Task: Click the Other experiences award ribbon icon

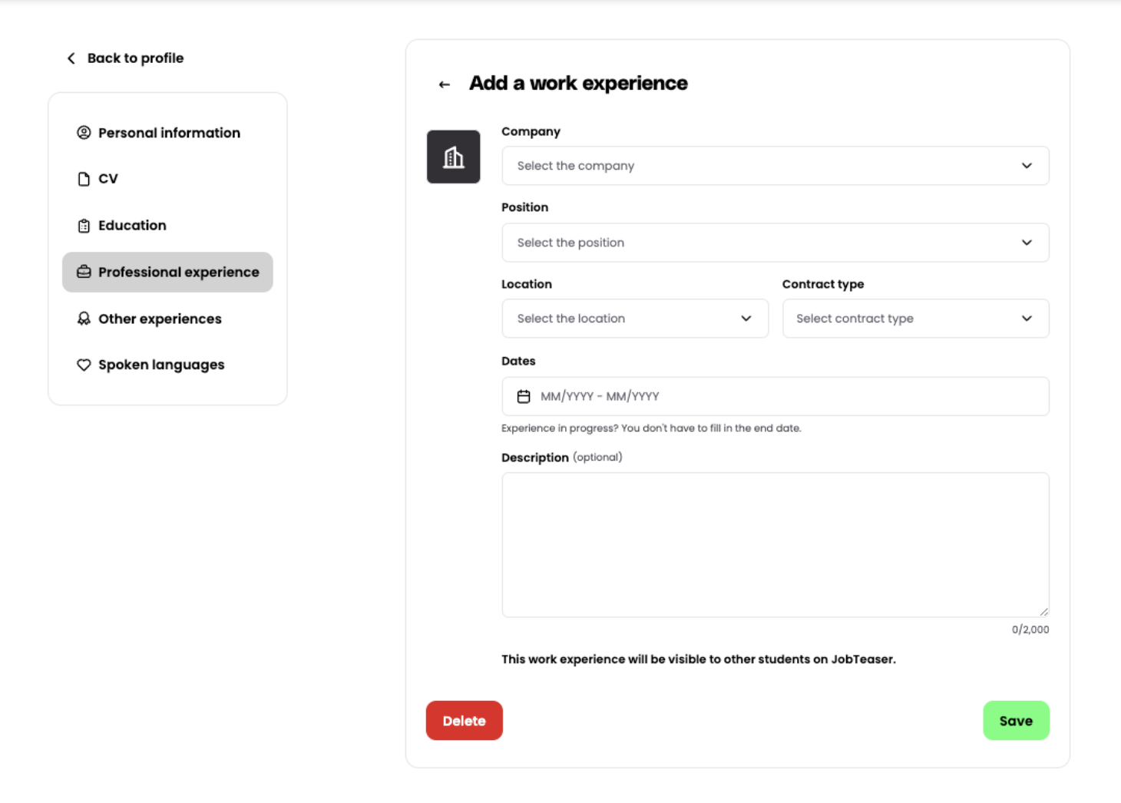Action: (x=84, y=319)
